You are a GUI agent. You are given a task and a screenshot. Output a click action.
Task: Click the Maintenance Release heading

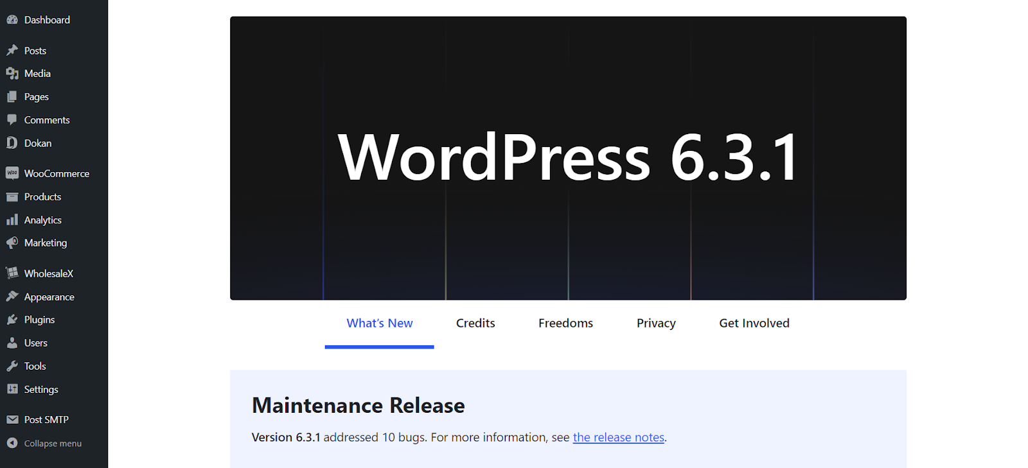click(359, 406)
